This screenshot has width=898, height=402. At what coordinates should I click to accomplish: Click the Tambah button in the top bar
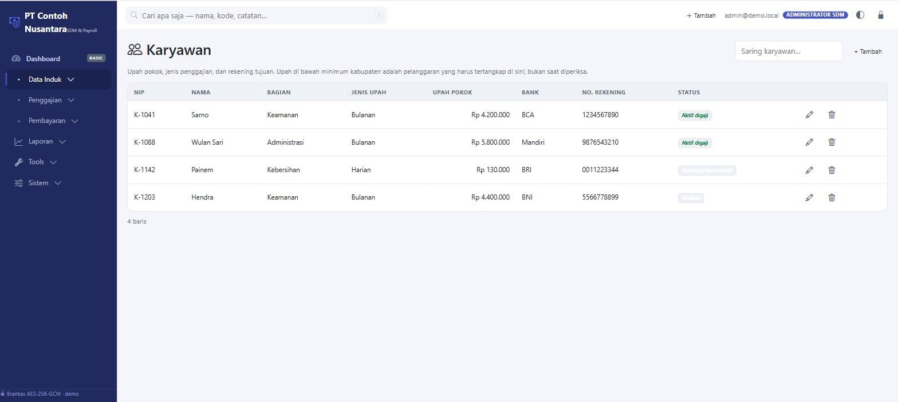(701, 15)
